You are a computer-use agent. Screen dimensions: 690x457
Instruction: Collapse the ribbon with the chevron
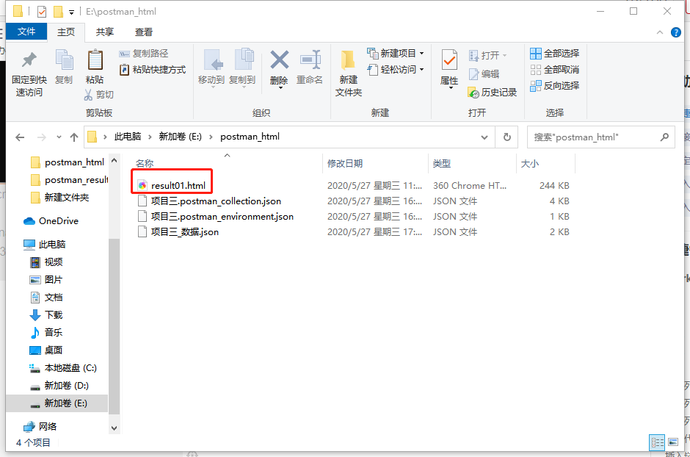tap(659, 32)
